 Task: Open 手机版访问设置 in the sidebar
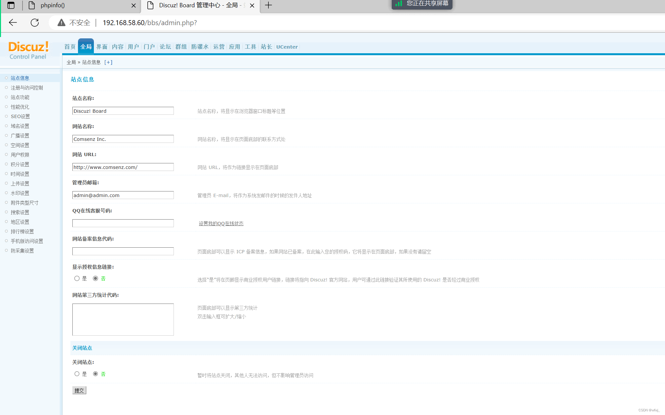27,241
